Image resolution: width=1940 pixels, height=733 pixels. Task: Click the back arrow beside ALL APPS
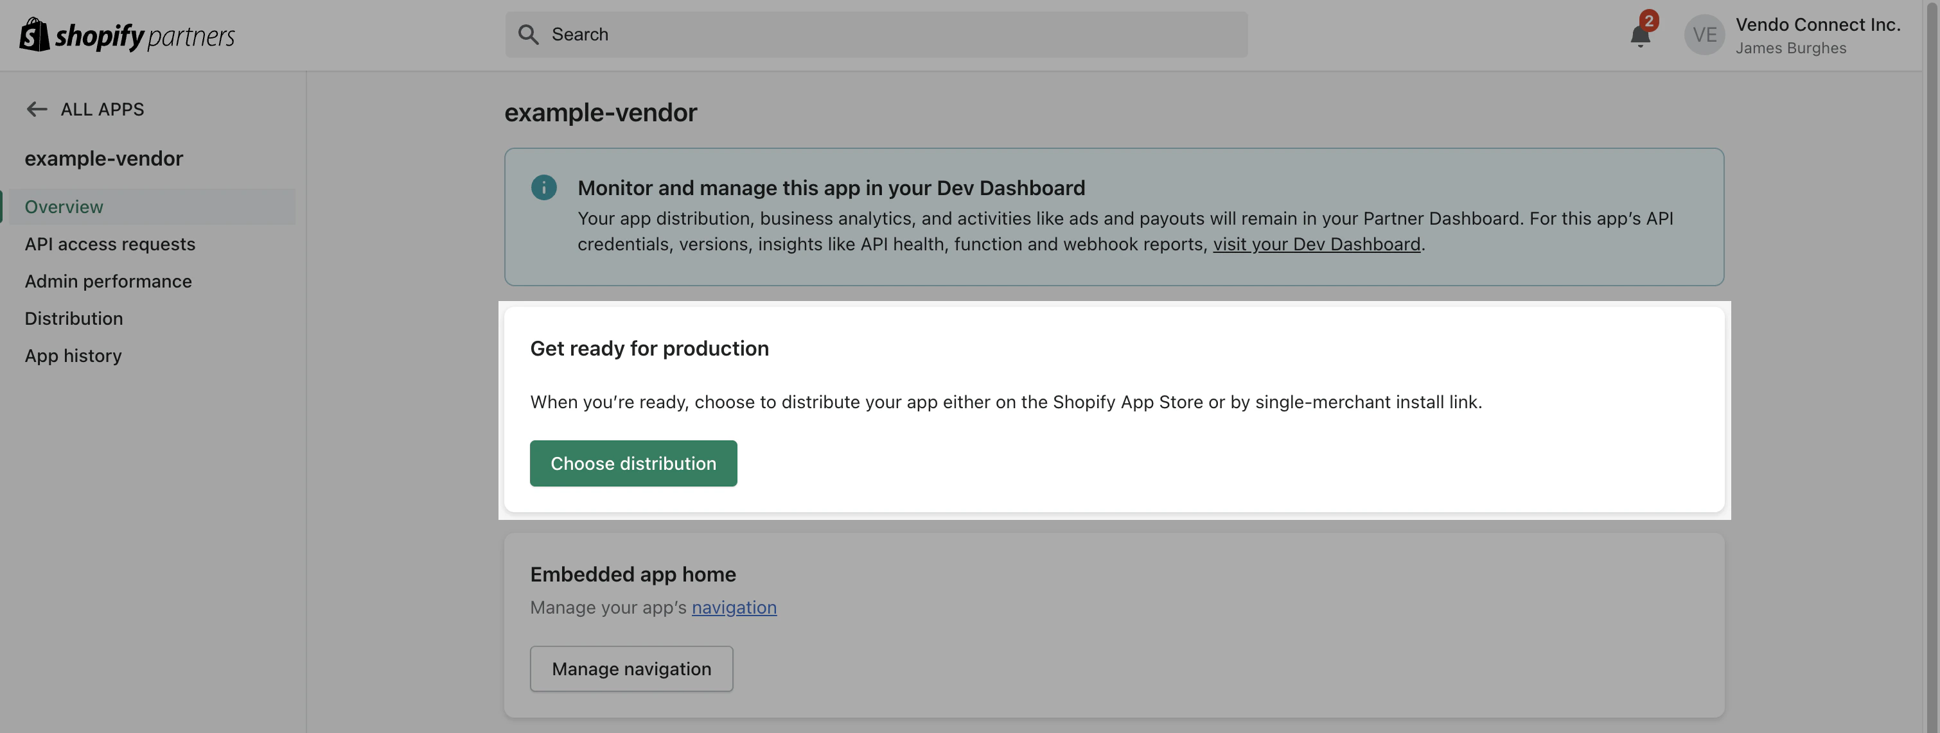(x=37, y=109)
